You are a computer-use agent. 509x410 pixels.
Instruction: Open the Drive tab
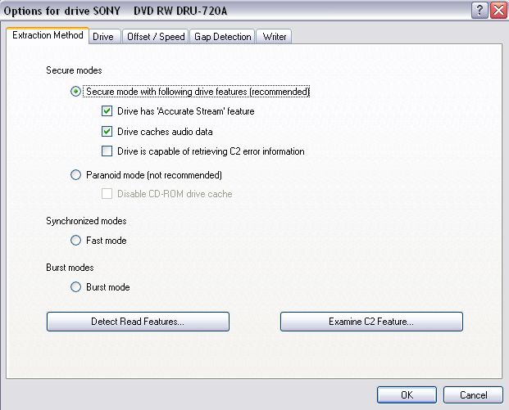(x=103, y=37)
